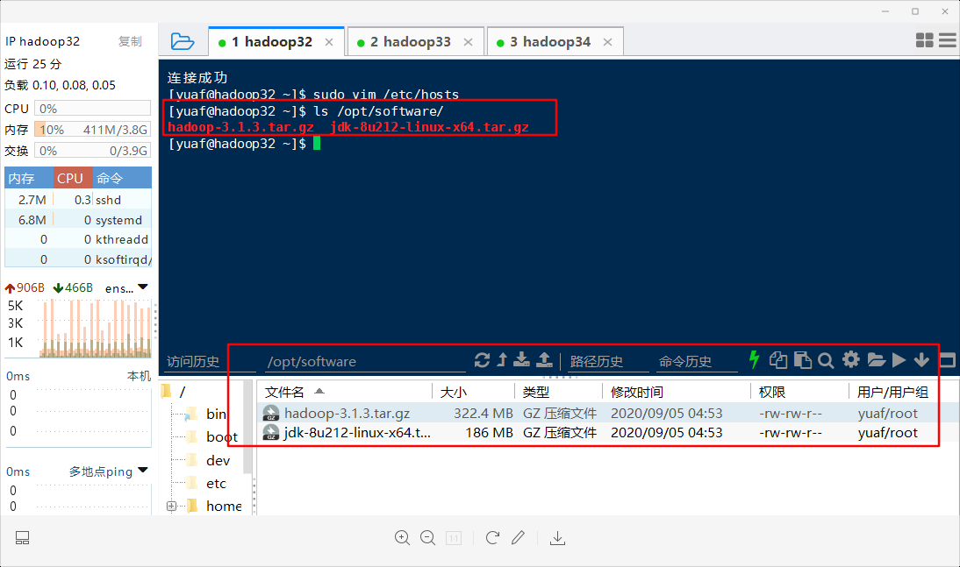Select the boot folder in tree
Image resolution: width=960 pixels, height=567 pixels.
(222, 436)
